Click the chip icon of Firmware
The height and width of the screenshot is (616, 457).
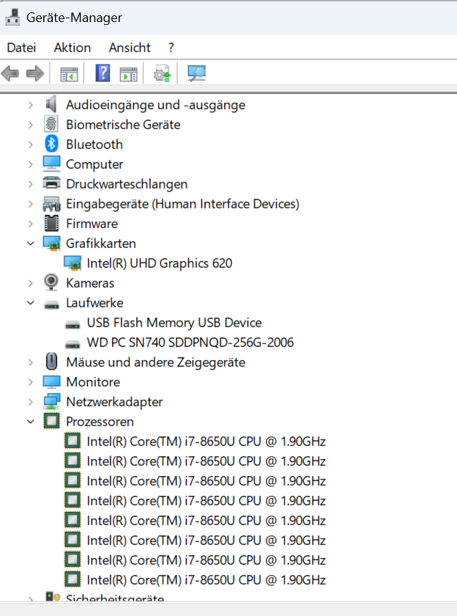[51, 223]
